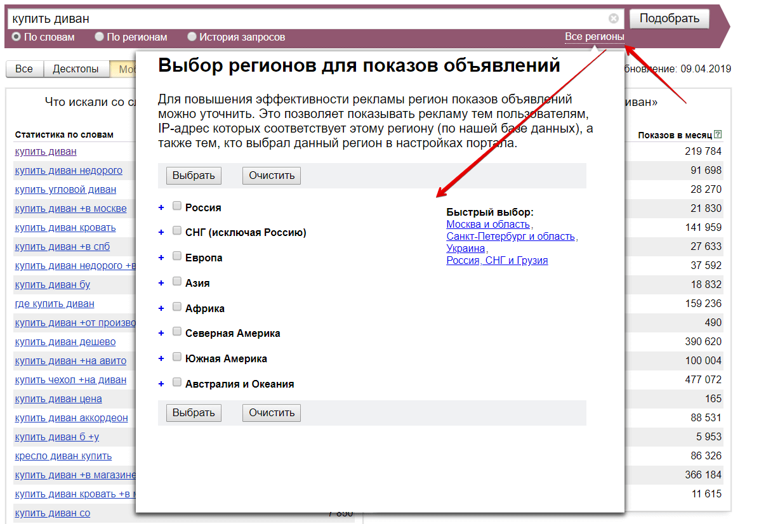773x524 pixels.
Task: Switch to the Все devices tab
Action: click(x=24, y=69)
